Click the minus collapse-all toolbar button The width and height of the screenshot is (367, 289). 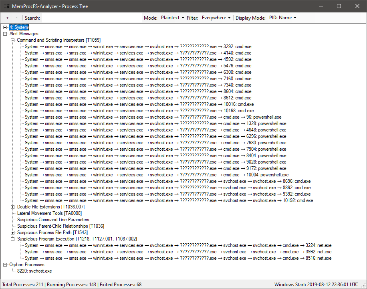point(16,18)
